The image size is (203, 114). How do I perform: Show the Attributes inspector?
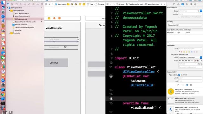[187, 4]
